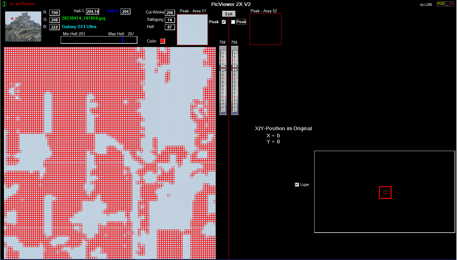The height and width of the screenshot is (260, 457).
Task: Click the green app logo icon
Action: pyautogui.click(x=5, y=4)
